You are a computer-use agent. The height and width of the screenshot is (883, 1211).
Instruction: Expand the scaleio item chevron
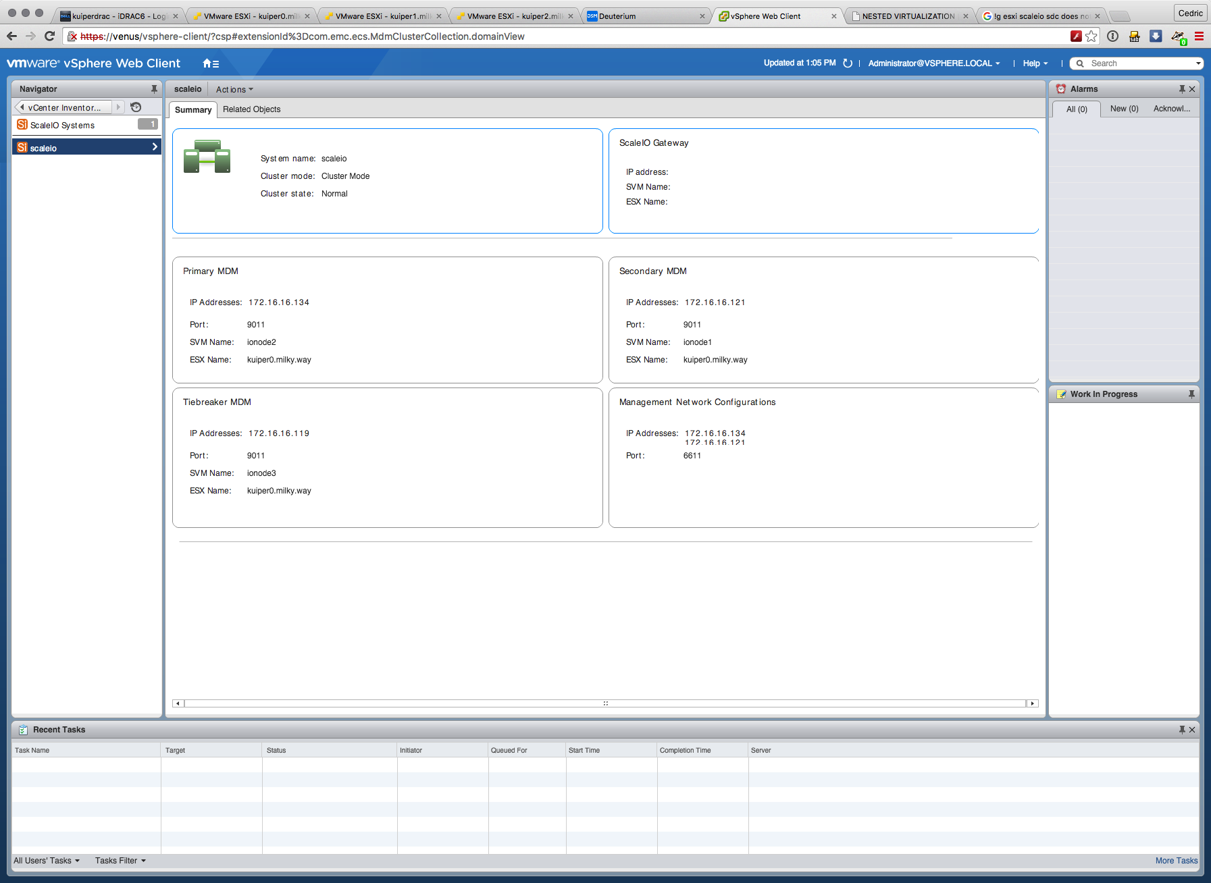[155, 147]
